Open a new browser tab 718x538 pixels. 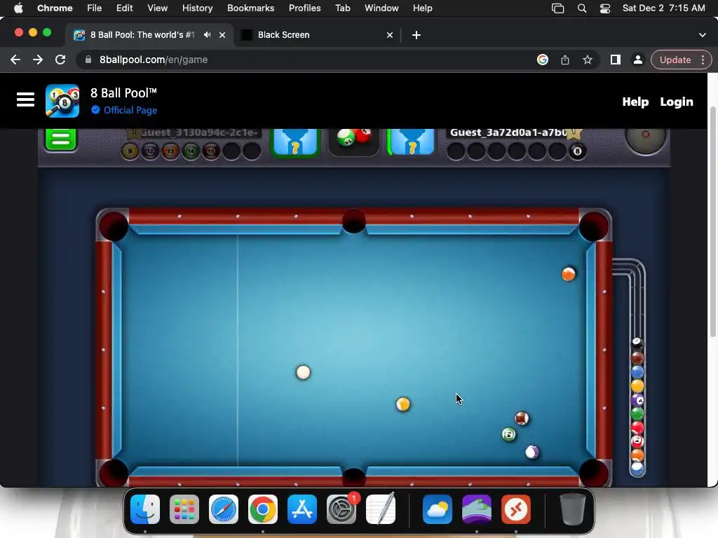416,35
